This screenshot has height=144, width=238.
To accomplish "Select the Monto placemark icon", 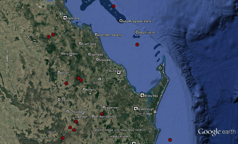I will coord(59,72).
